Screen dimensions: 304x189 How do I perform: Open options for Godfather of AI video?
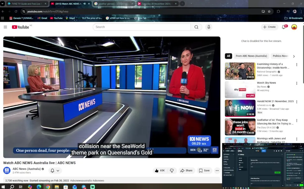[297, 120]
